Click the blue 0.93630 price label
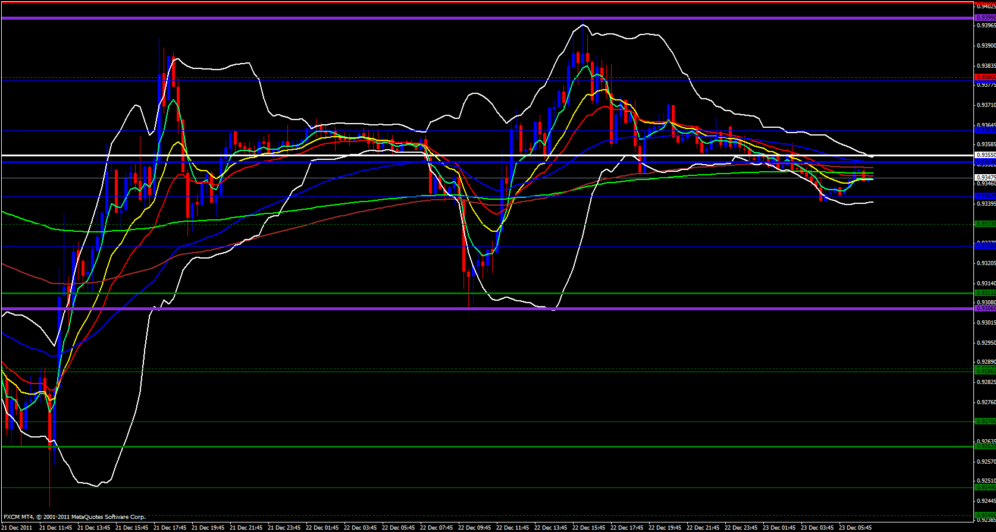The width and height of the screenshot is (996, 532). coord(985,130)
